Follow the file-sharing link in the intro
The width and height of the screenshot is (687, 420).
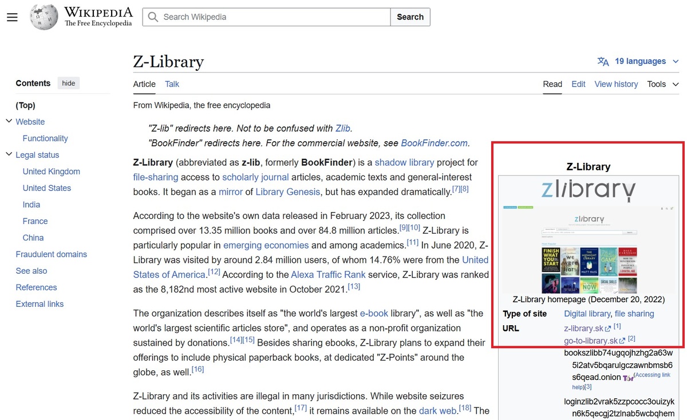click(x=156, y=177)
